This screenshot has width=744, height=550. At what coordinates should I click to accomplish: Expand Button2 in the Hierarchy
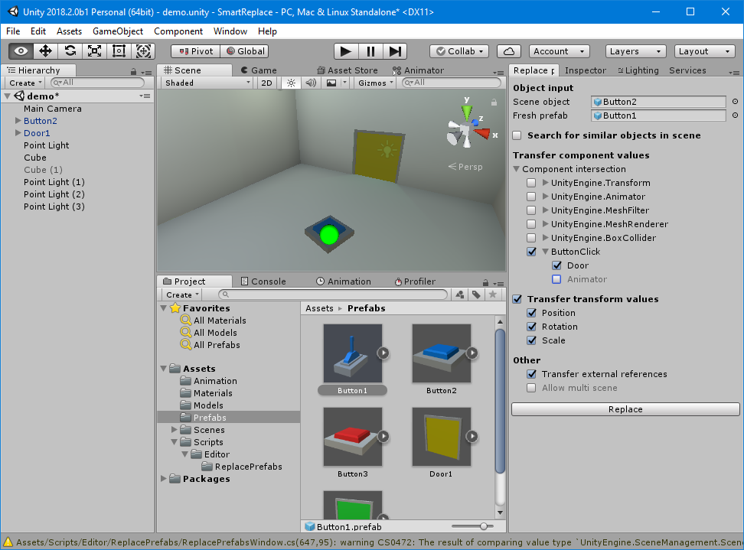pyautogui.click(x=18, y=121)
